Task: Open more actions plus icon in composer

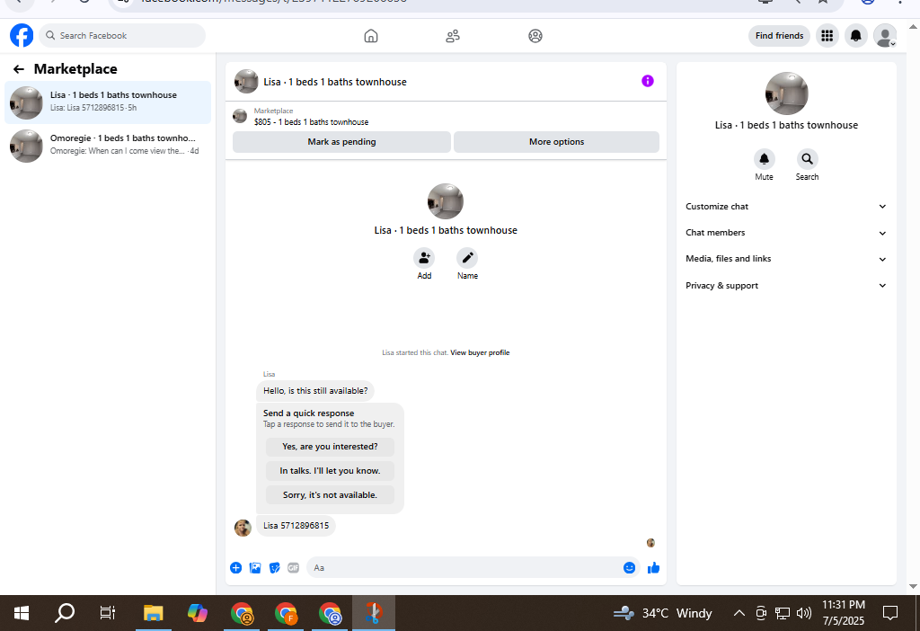Action: 236,567
